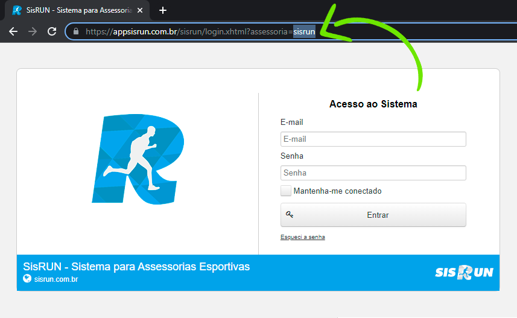This screenshot has width=517, height=318.
Task: Click the Entrar login button
Action: pos(373,215)
